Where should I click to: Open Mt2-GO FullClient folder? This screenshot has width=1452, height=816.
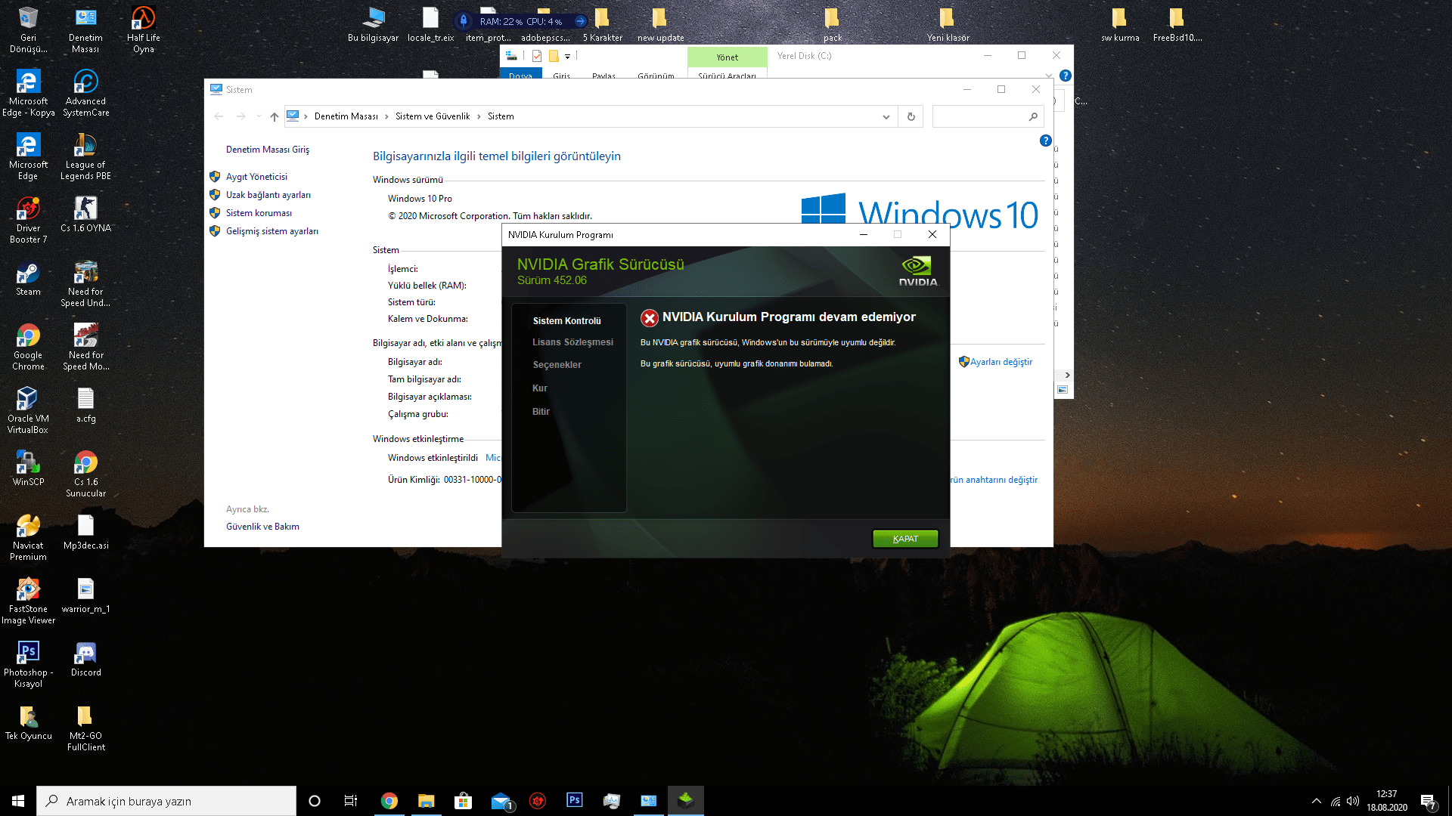pos(85,728)
